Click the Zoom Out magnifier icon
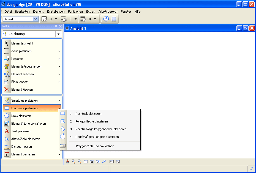The width and height of the screenshot is (256, 173). pyautogui.click(x=80, y=162)
